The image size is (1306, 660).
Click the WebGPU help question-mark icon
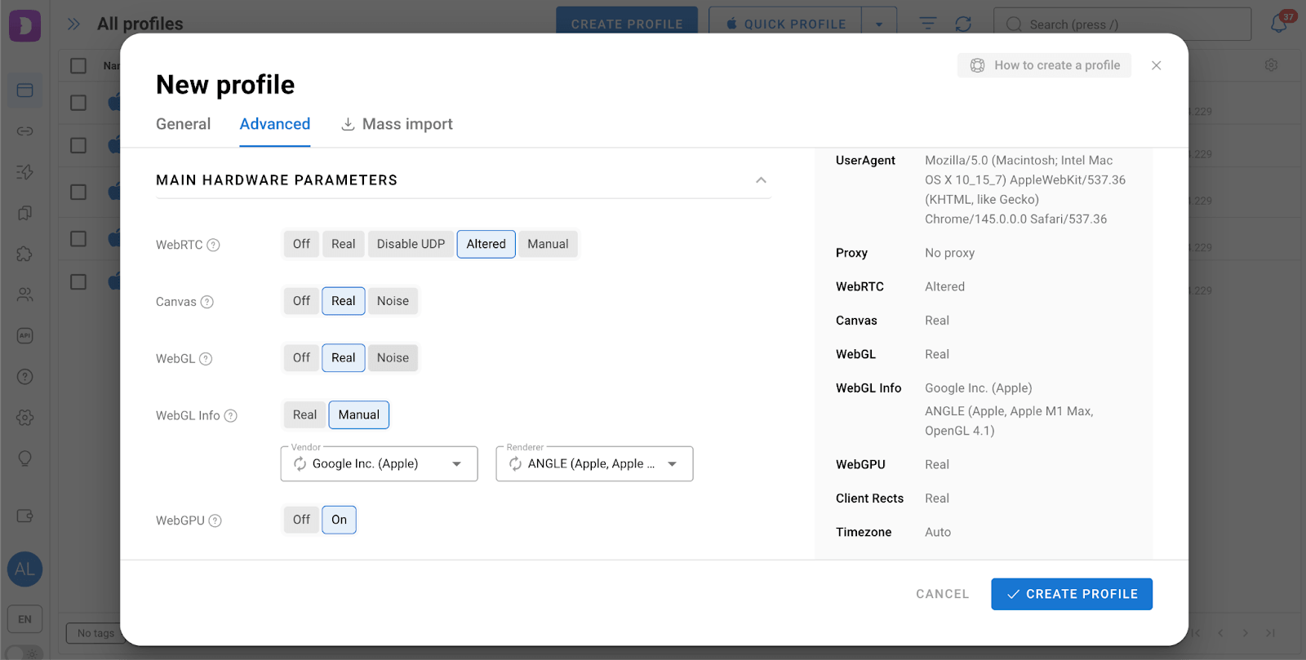pos(215,520)
